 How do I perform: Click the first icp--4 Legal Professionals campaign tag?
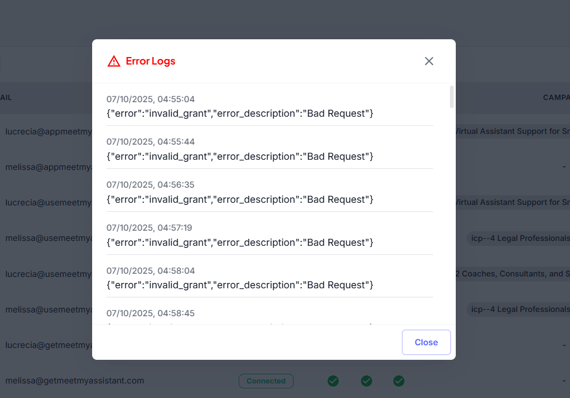click(x=518, y=238)
